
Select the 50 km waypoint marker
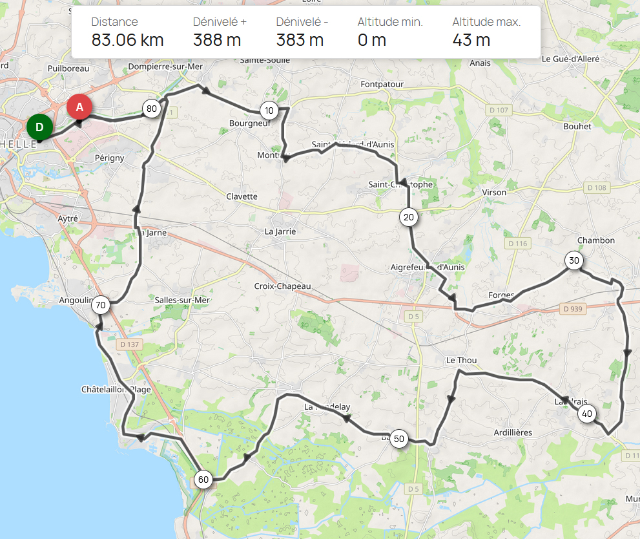(x=398, y=439)
